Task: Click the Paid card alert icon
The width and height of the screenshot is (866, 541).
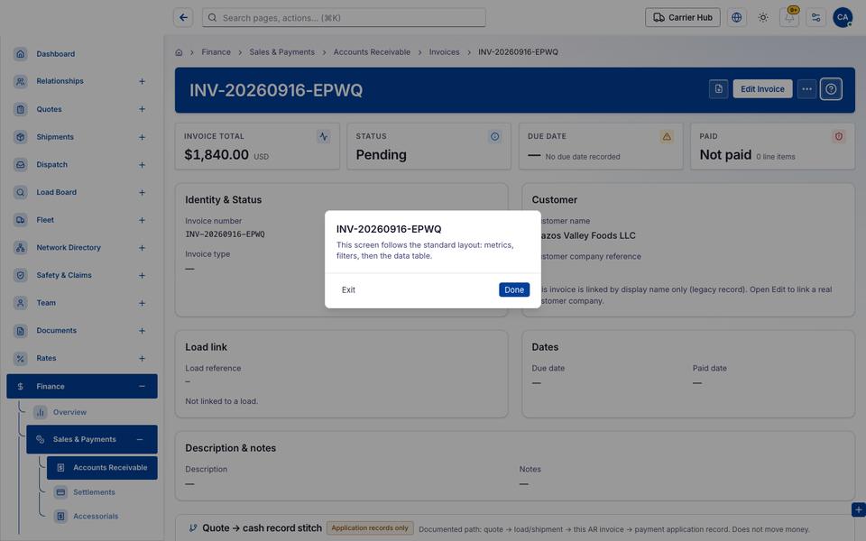Action: click(838, 136)
